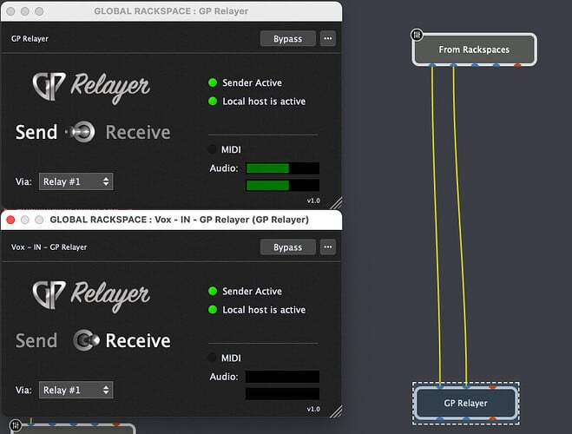Click the MIDI activity indicator in the top window

click(213, 149)
